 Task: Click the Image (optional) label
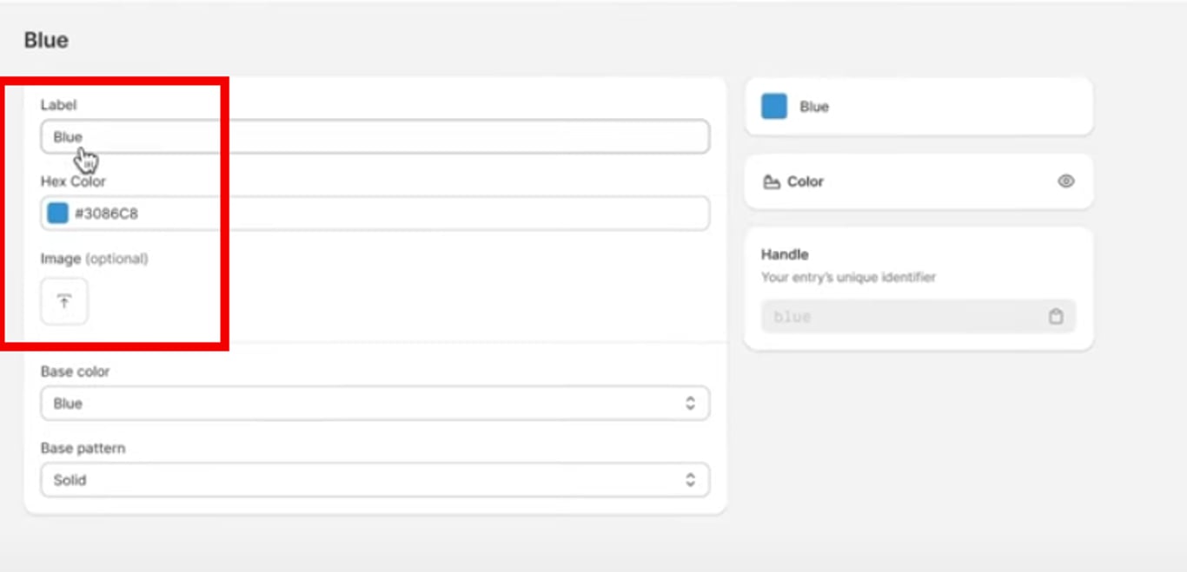point(94,259)
